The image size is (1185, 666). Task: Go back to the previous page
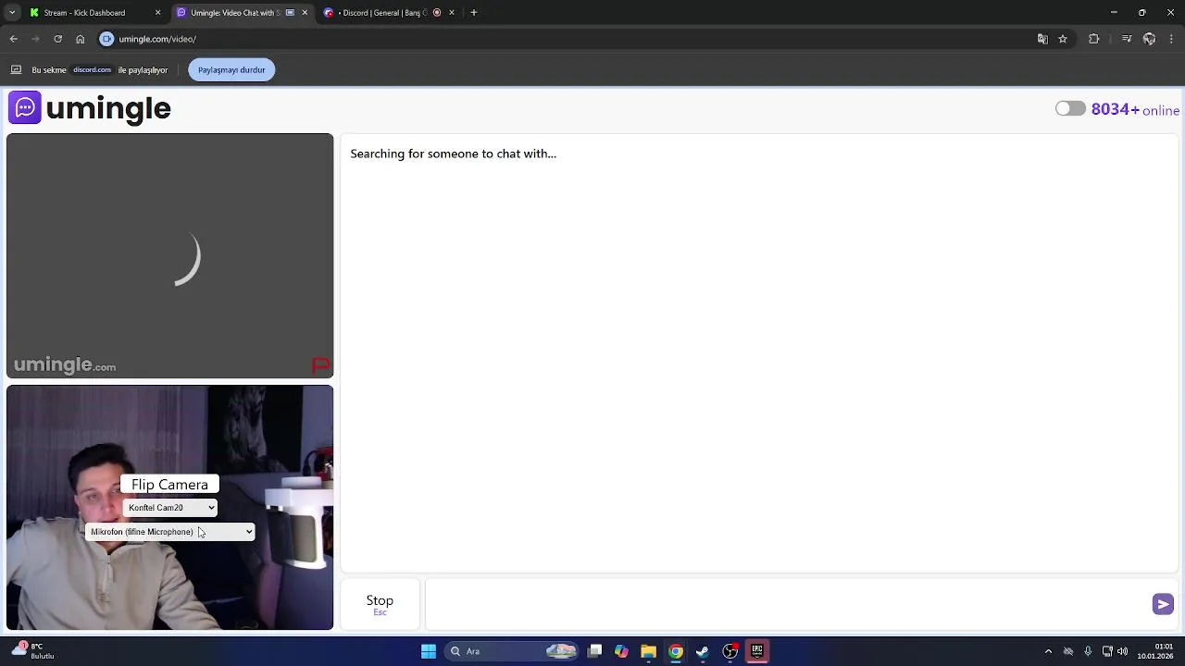click(x=13, y=39)
